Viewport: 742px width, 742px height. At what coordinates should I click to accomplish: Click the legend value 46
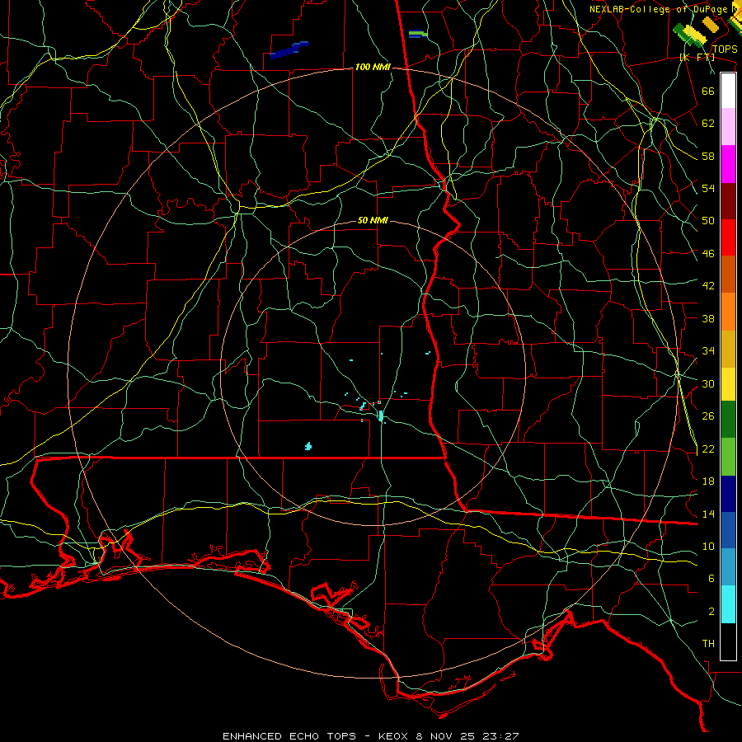click(708, 254)
